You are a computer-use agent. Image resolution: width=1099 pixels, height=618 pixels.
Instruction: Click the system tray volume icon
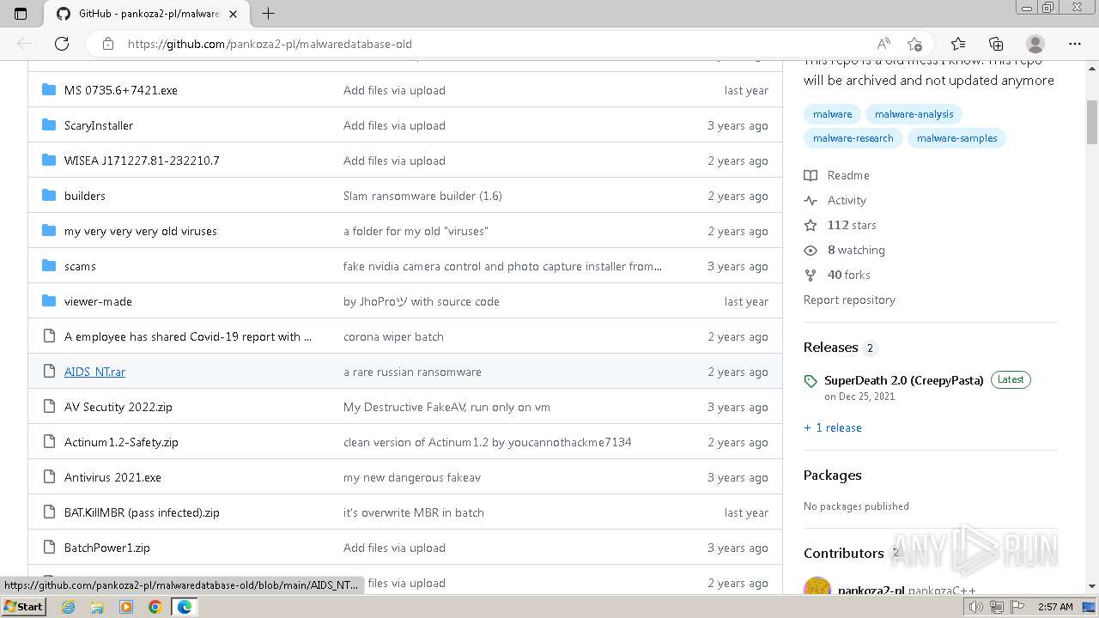[x=977, y=607]
